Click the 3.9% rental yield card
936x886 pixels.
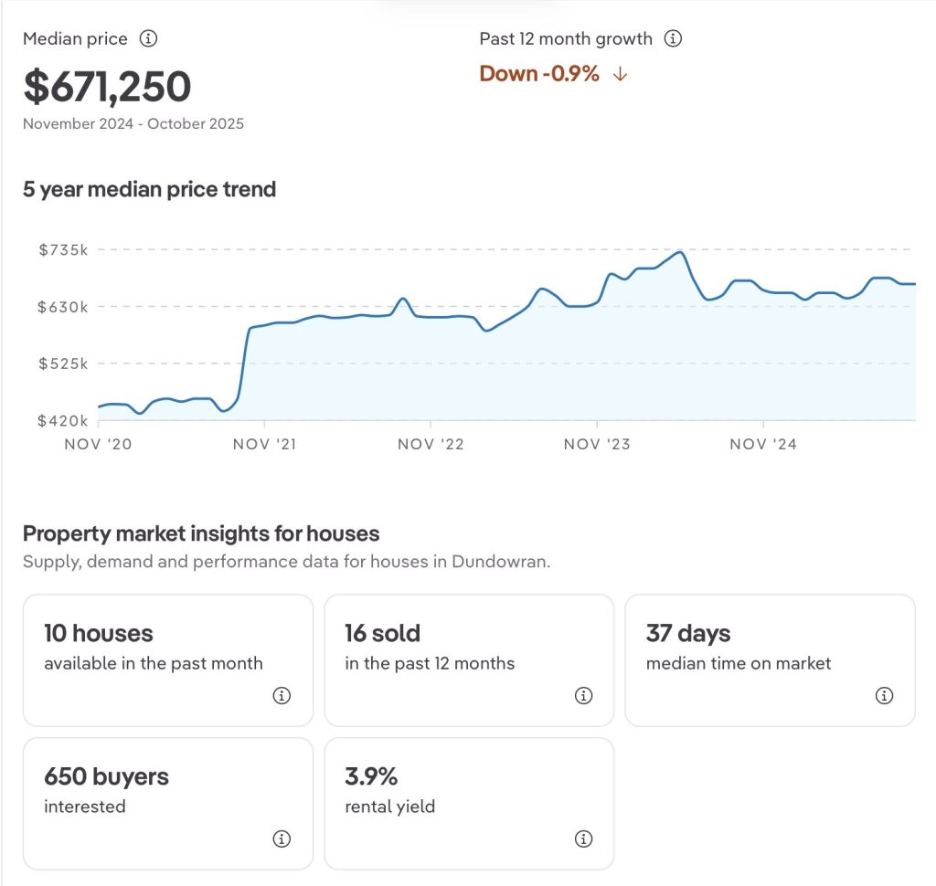468,802
